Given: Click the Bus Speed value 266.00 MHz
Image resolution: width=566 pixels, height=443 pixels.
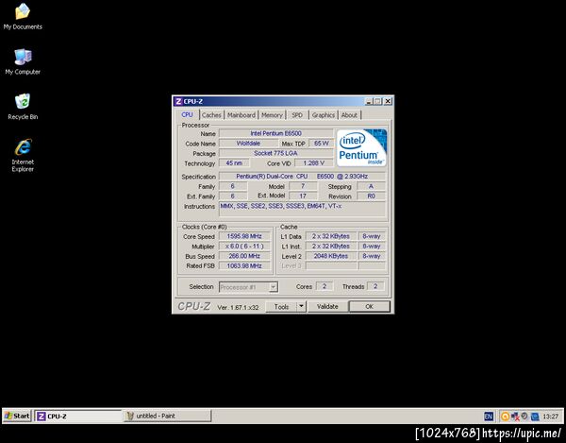Looking at the screenshot, I should [244, 256].
